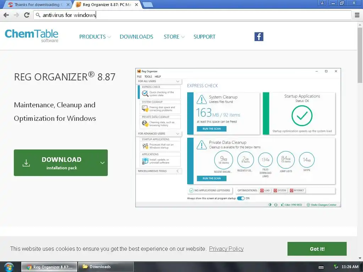Click the Like thumbs-up icon in status bar
363x272 pixels.
pyautogui.click(x=283, y=205)
